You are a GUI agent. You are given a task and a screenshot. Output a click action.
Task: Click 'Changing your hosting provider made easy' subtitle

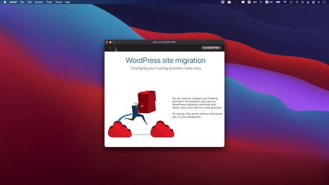pyautogui.click(x=166, y=68)
